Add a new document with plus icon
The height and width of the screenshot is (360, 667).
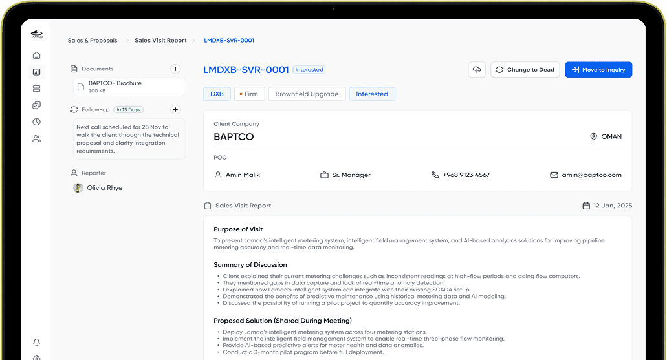coord(175,69)
